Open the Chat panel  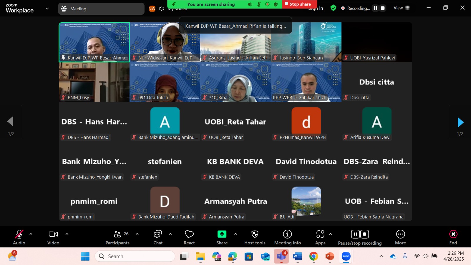pyautogui.click(x=158, y=237)
